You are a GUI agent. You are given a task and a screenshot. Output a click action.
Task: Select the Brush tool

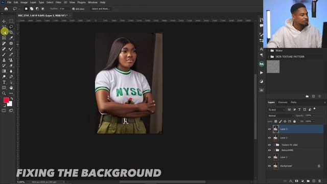[x=4, y=55]
